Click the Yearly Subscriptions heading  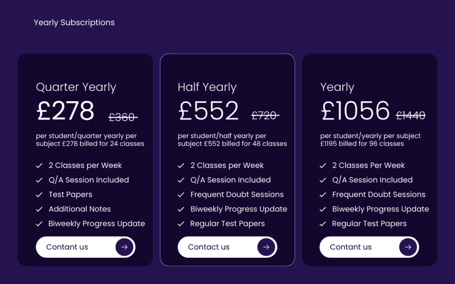click(x=74, y=23)
